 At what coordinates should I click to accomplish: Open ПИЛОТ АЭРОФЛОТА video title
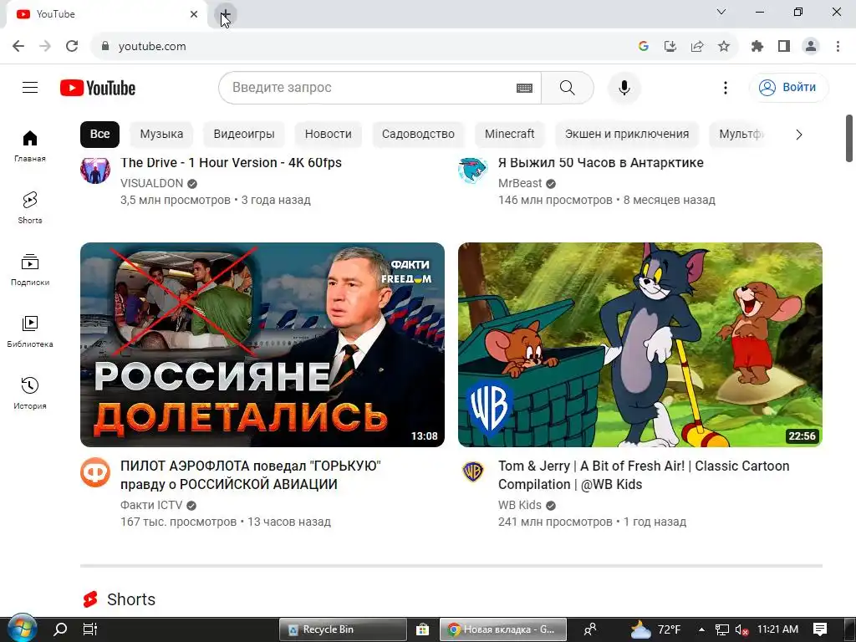pyautogui.click(x=251, y=475)
